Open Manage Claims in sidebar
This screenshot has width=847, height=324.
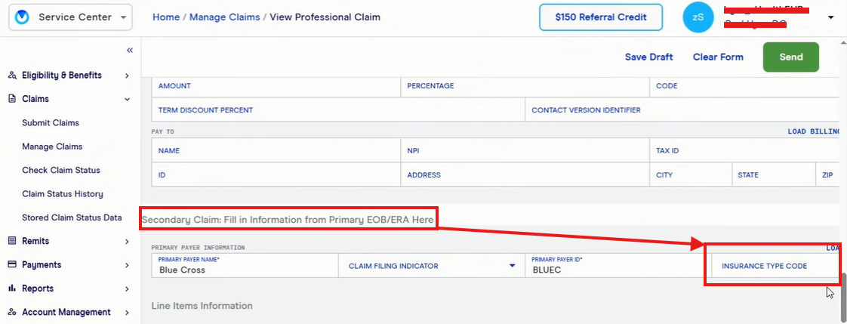point(52,147)
